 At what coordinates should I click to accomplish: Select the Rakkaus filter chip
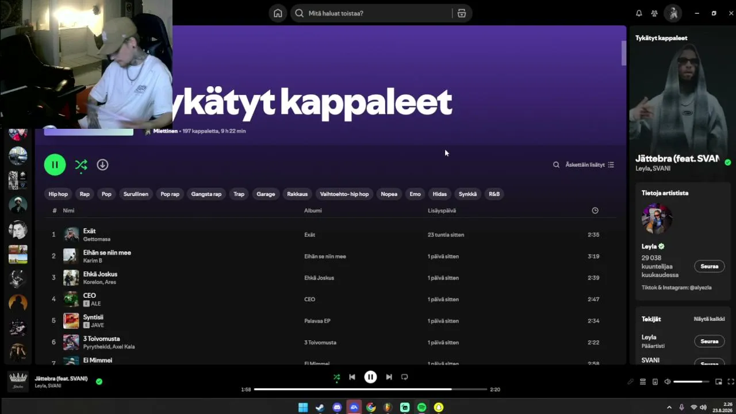click(x=297, y=194)
